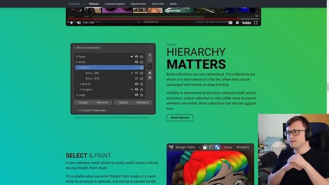
Task: Toggle visibility of Arm.L (FK)
Action: (136, 79)
